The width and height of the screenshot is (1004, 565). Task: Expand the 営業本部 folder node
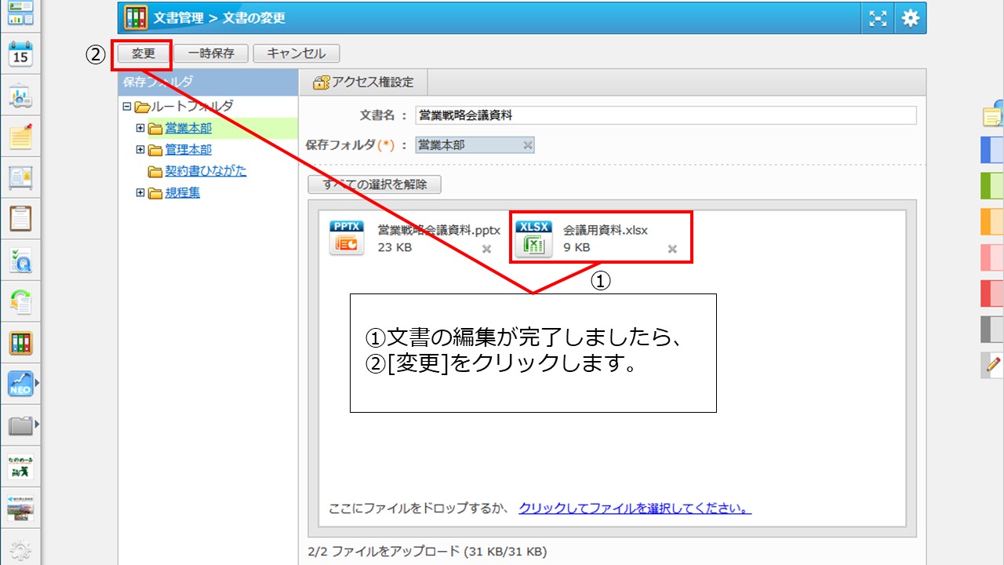pyautogui.click(x=140, y=128)
